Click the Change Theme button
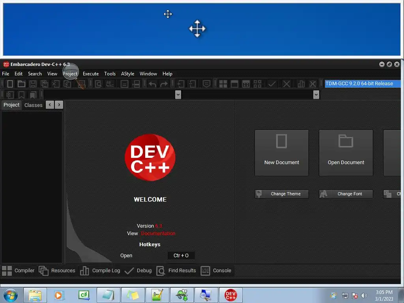The width and height of the screenshot is (404, 303). (282, 194)
